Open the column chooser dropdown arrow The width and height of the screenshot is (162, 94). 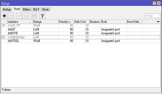tap(158, 22)
